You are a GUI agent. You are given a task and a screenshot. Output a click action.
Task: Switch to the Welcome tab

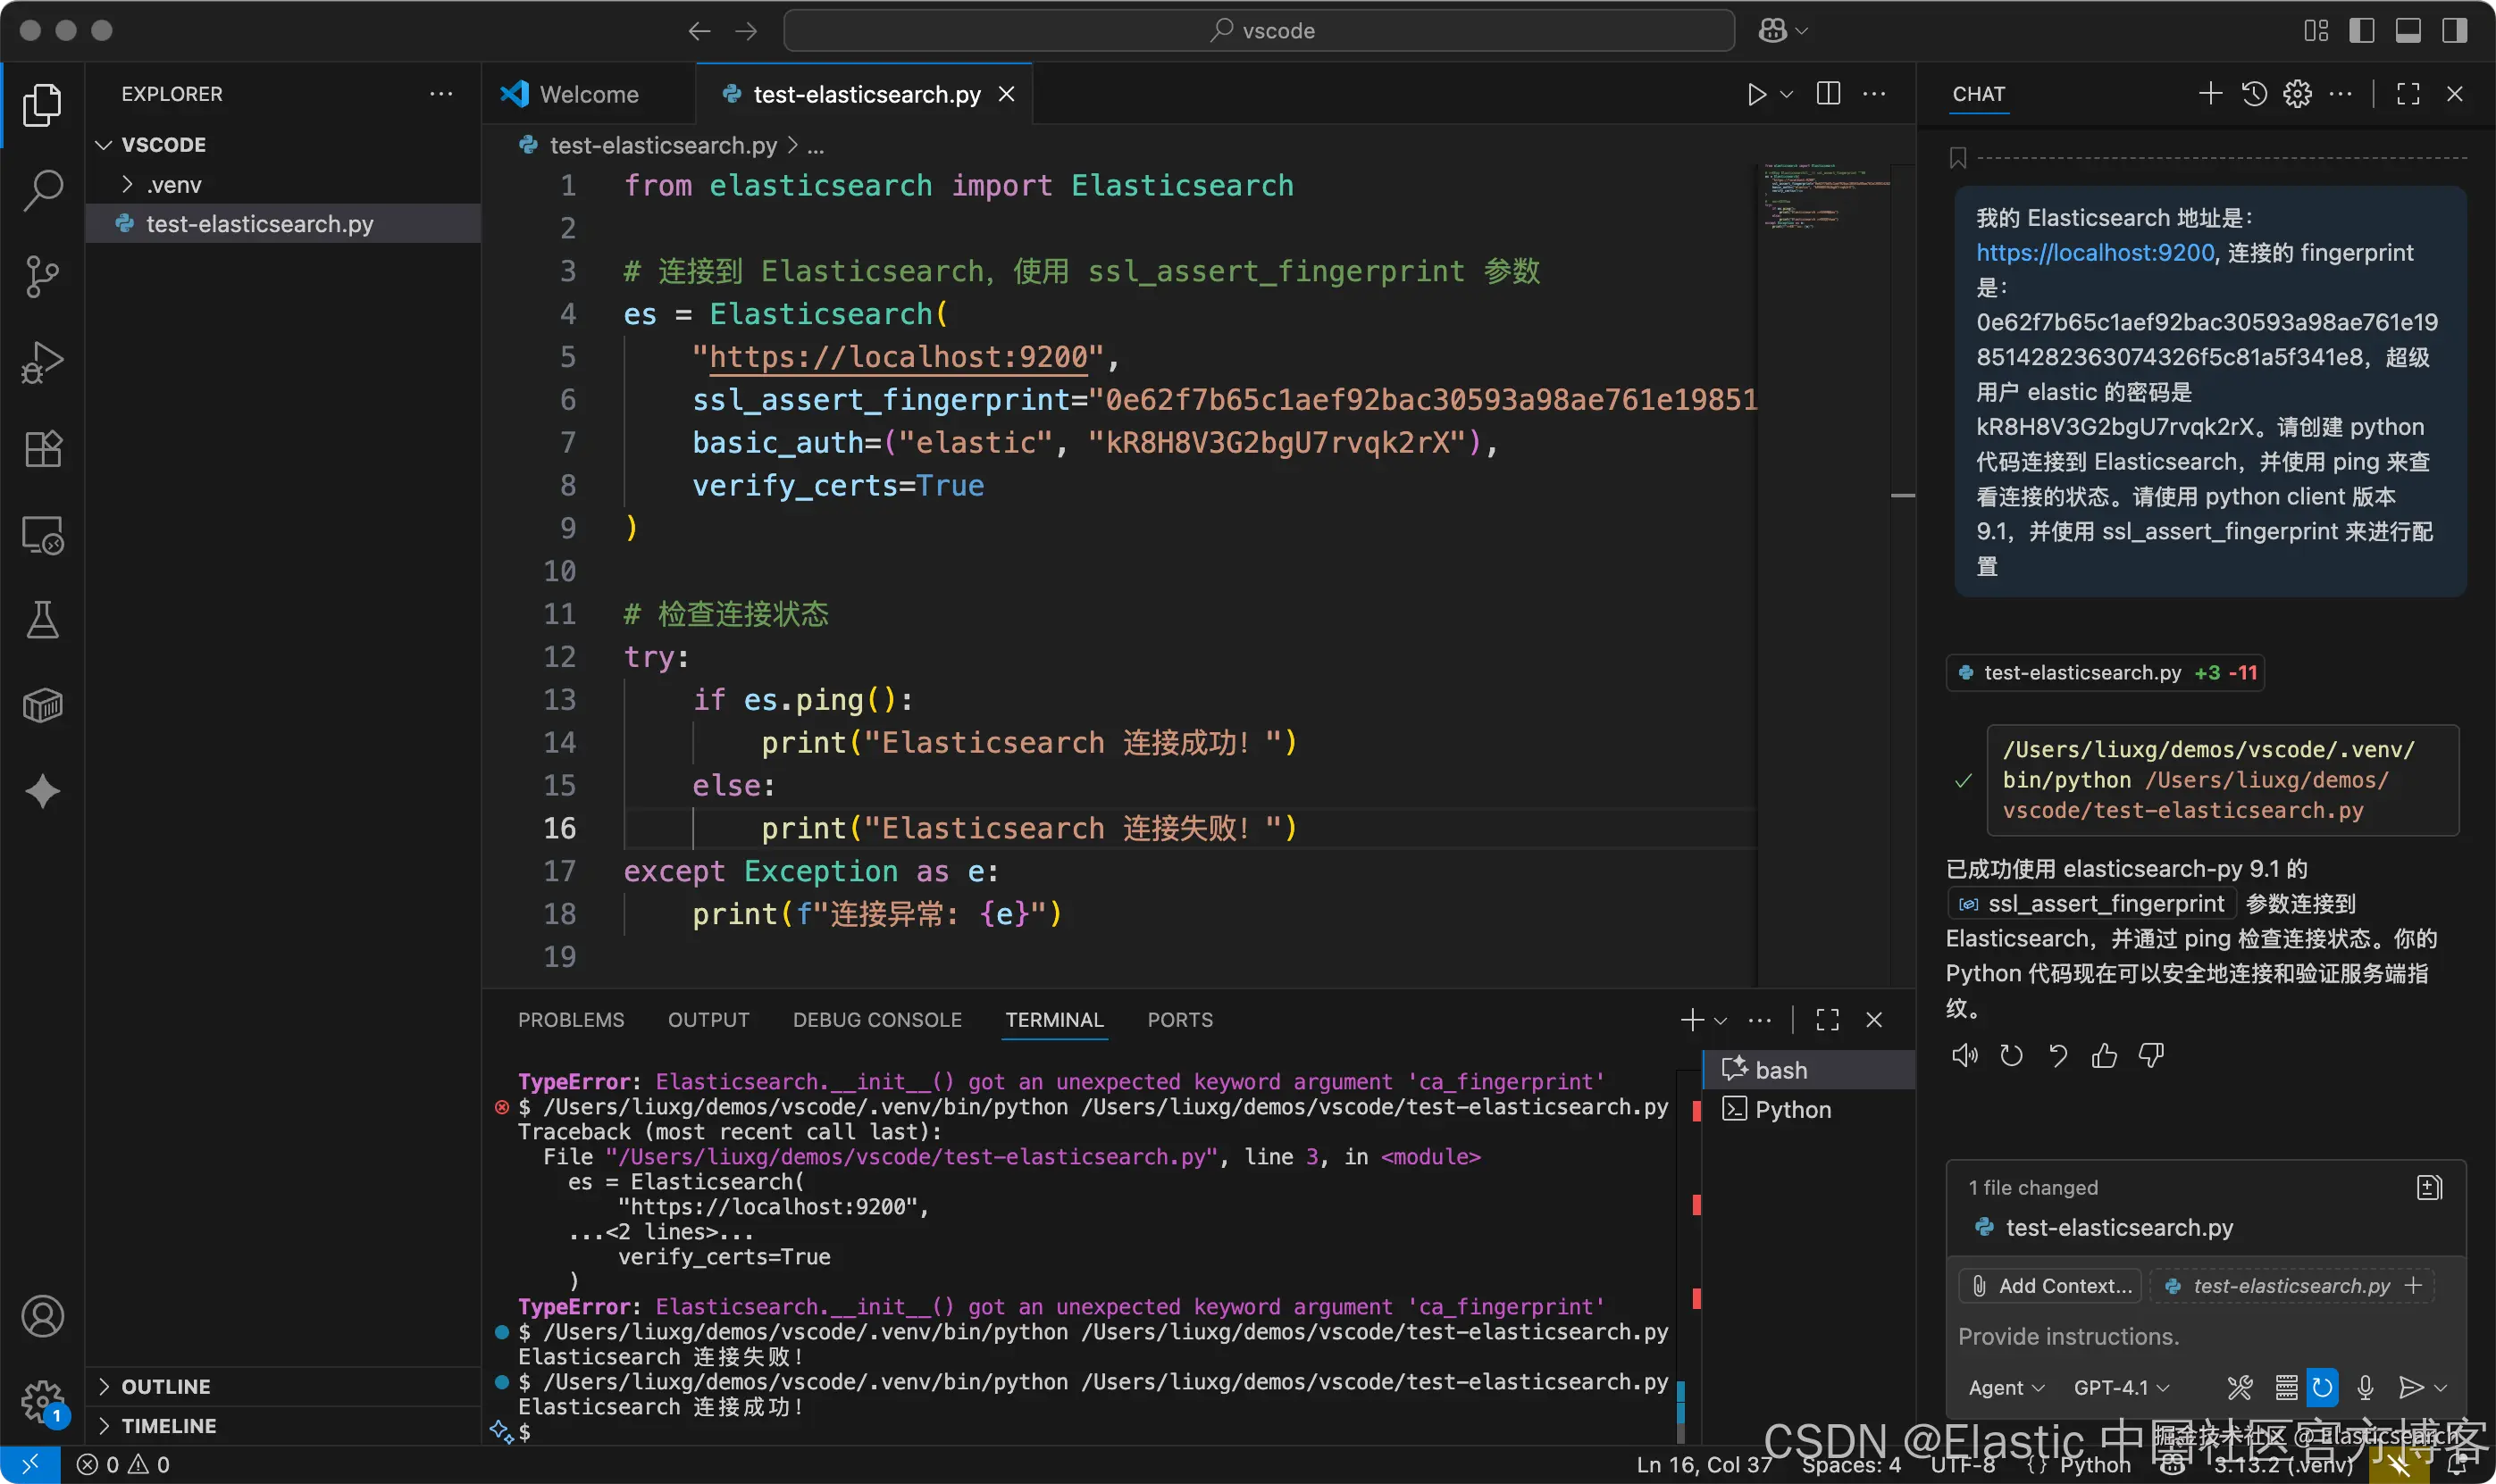588,94
